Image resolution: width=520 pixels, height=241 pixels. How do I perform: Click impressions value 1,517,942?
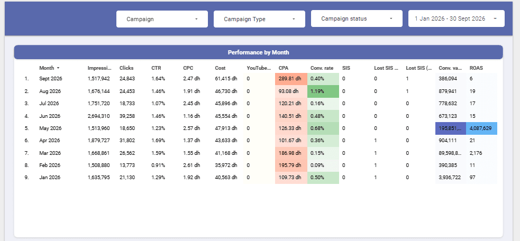pyautogui.click(x=99, y=79)
